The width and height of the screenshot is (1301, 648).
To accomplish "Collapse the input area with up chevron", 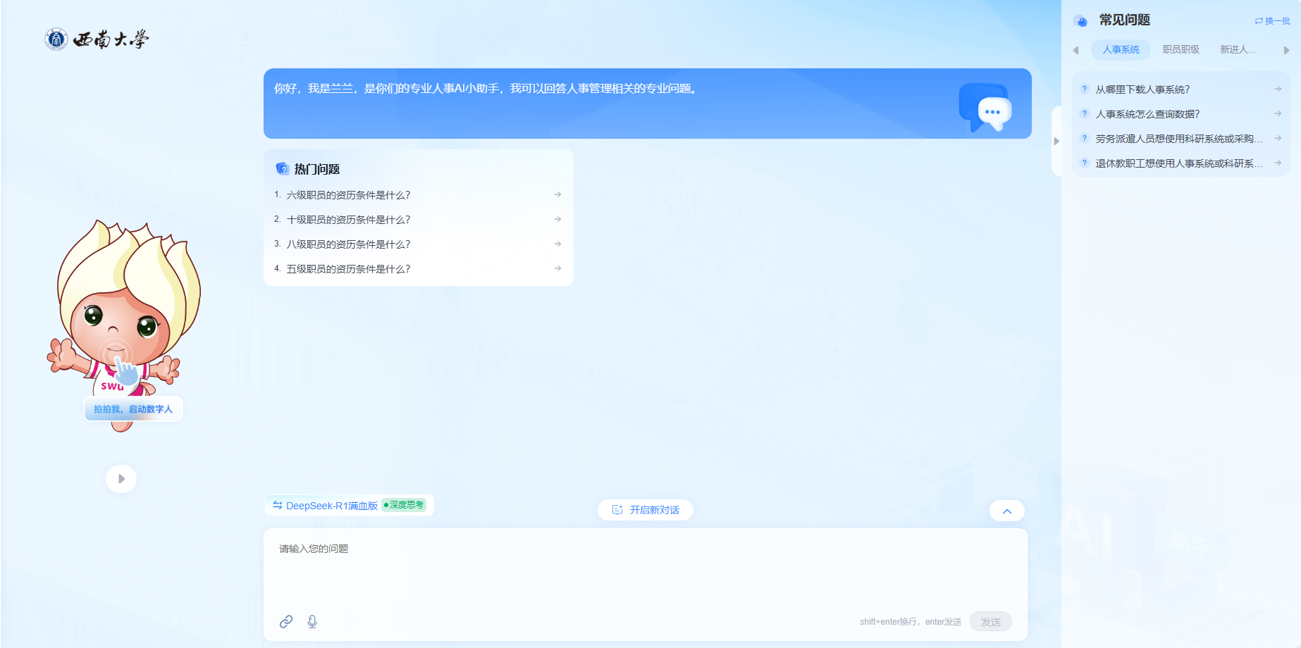I will pyautogui.click(x=1006, y=511).
